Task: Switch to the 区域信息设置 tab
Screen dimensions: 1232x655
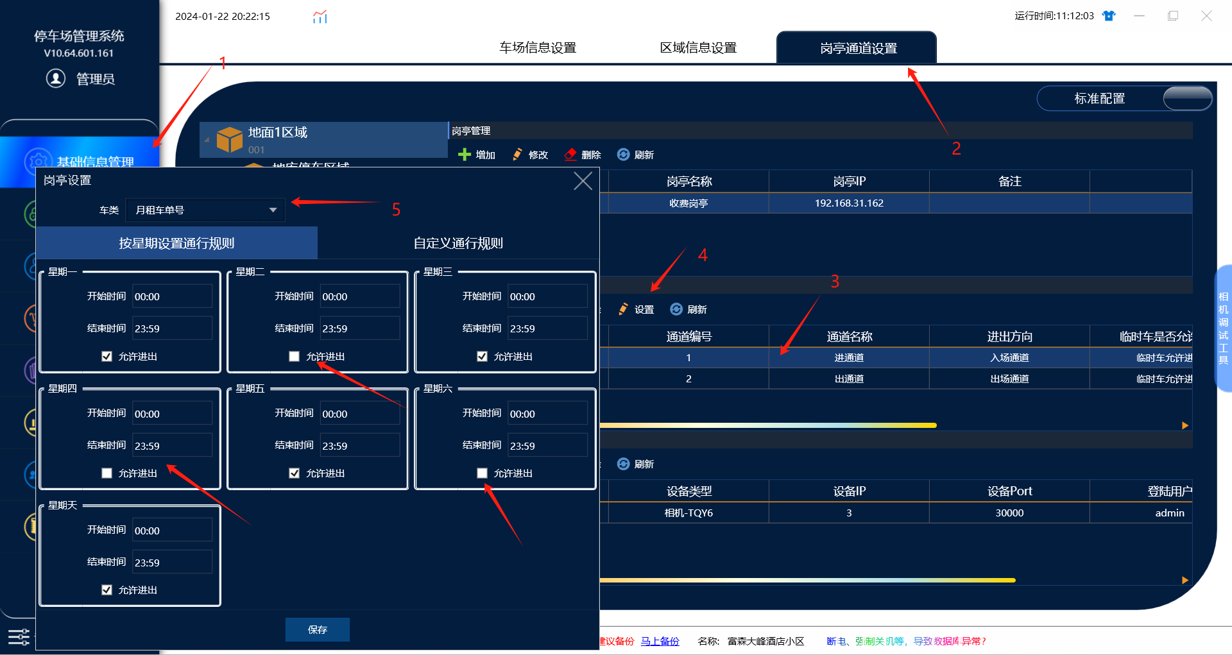Action: [x=698, y=47]
